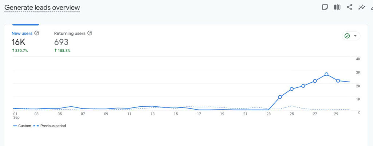Select the New users metric tab
Viewport: 373px width, 146px height.
tap(22, 33)
